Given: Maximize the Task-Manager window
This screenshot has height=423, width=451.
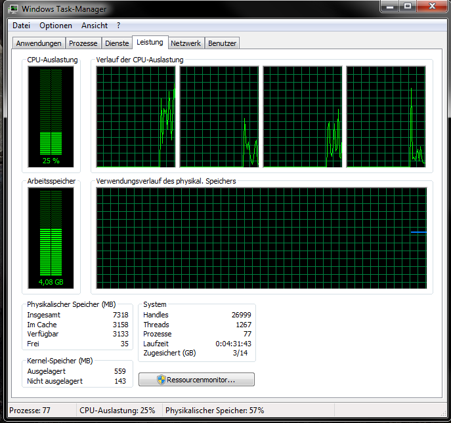Looking at the screenshot, I should pyautogui.click(x=407, y=6).
